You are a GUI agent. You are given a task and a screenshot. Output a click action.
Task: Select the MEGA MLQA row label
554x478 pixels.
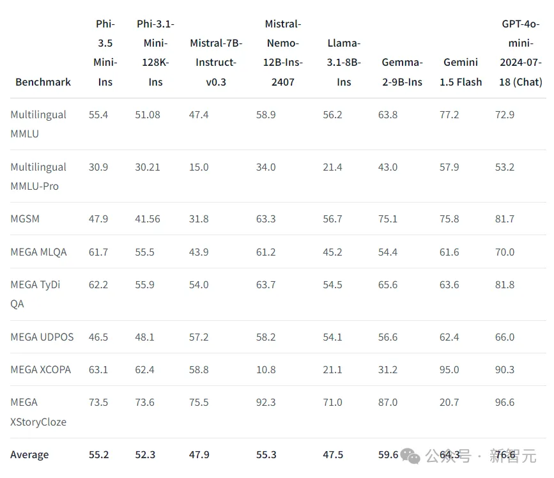38,252
